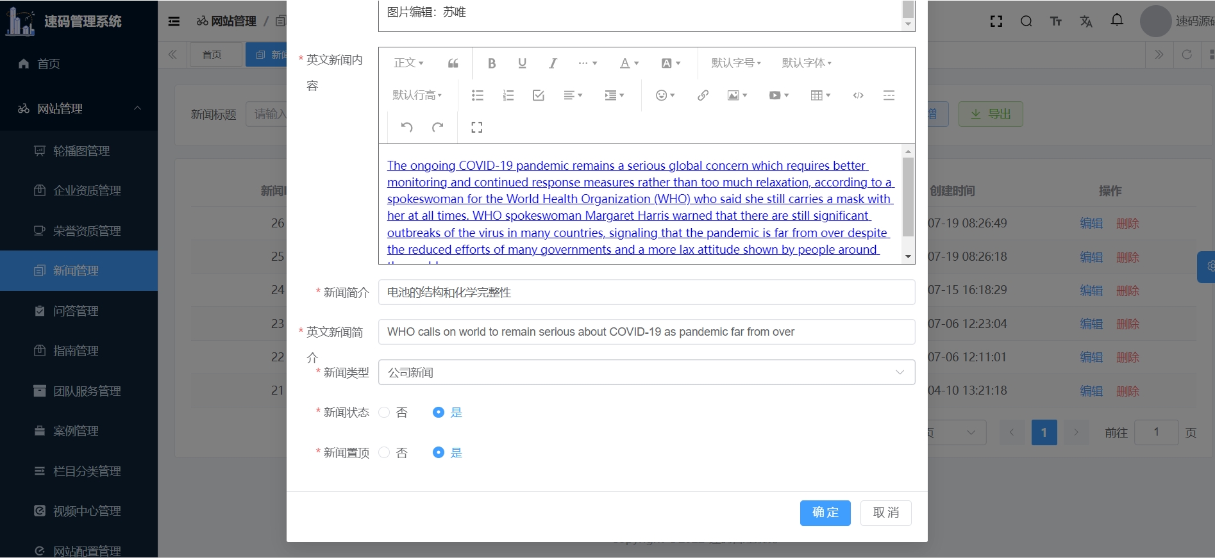Open the code block icon
This screenshot has height=558, width=1215.
point(858,95)
